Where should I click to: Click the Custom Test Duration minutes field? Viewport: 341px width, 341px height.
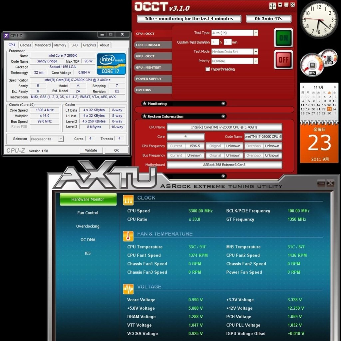(x=227, y=42)
